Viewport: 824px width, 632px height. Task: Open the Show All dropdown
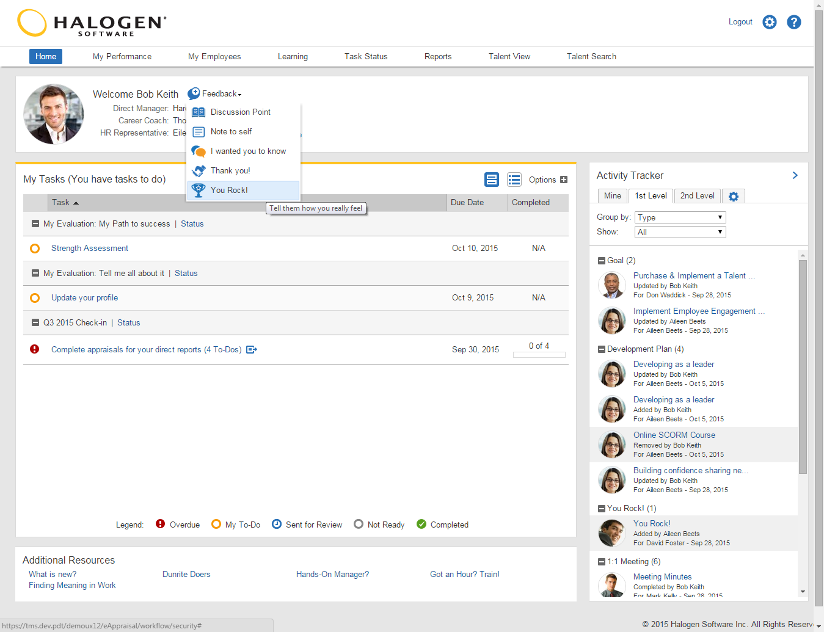(x=680, y=232)
